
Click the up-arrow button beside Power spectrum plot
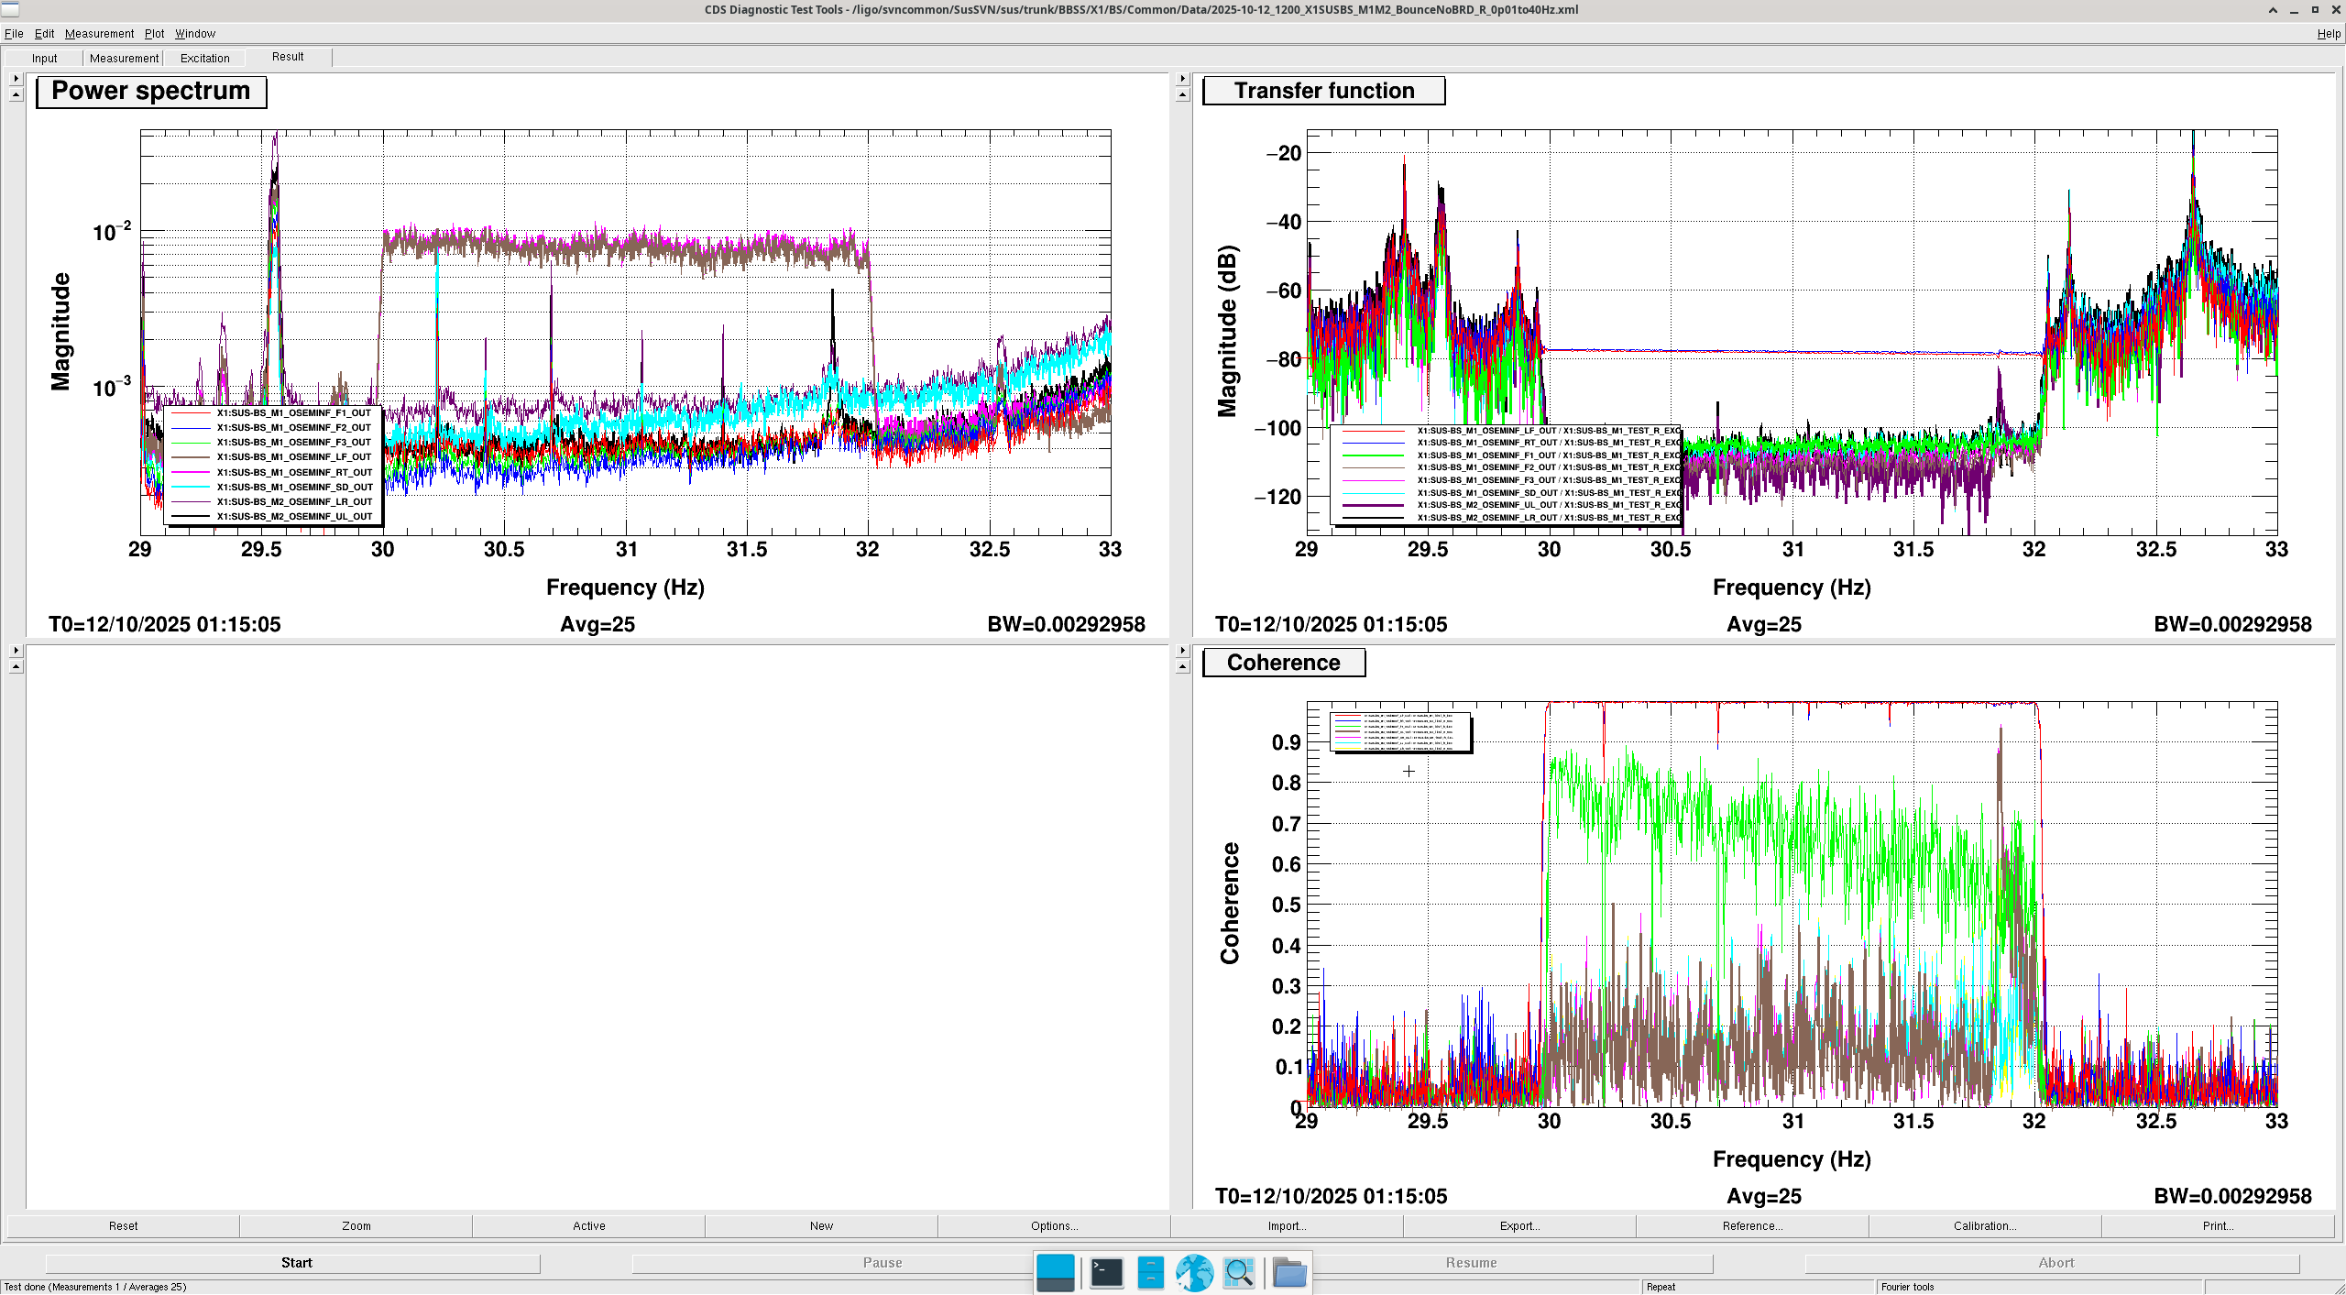[x=16, y=94]
